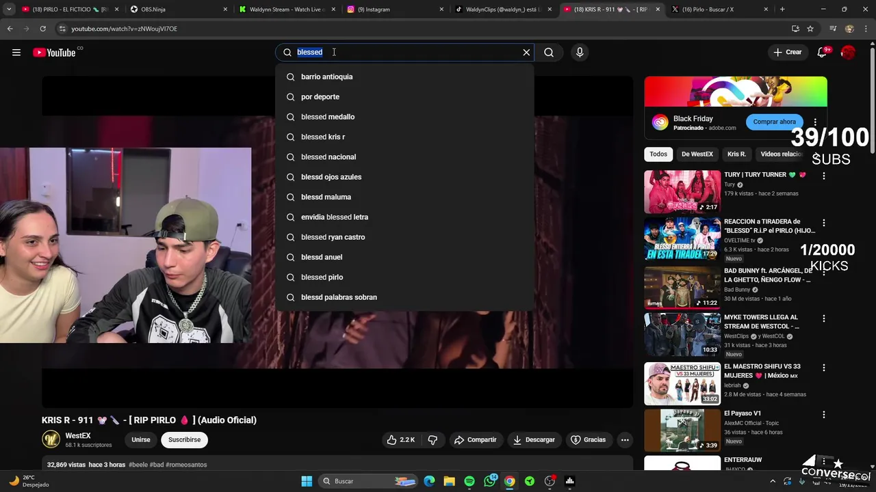Choose suggestion 'blessd anuel'
The image size is (876, 492).
[404, 257]
